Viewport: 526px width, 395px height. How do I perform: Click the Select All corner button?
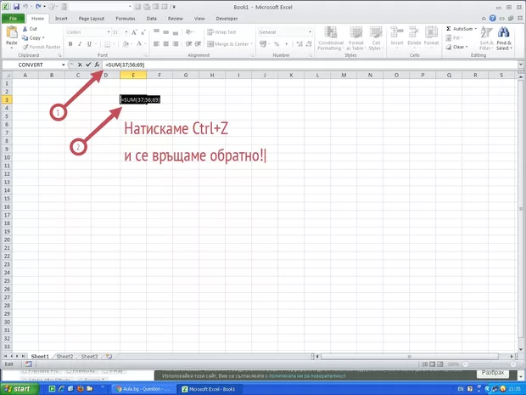7,76
